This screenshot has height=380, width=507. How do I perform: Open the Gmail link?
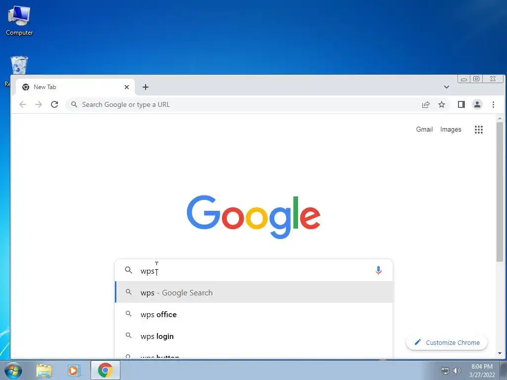[x=424, y=129]
